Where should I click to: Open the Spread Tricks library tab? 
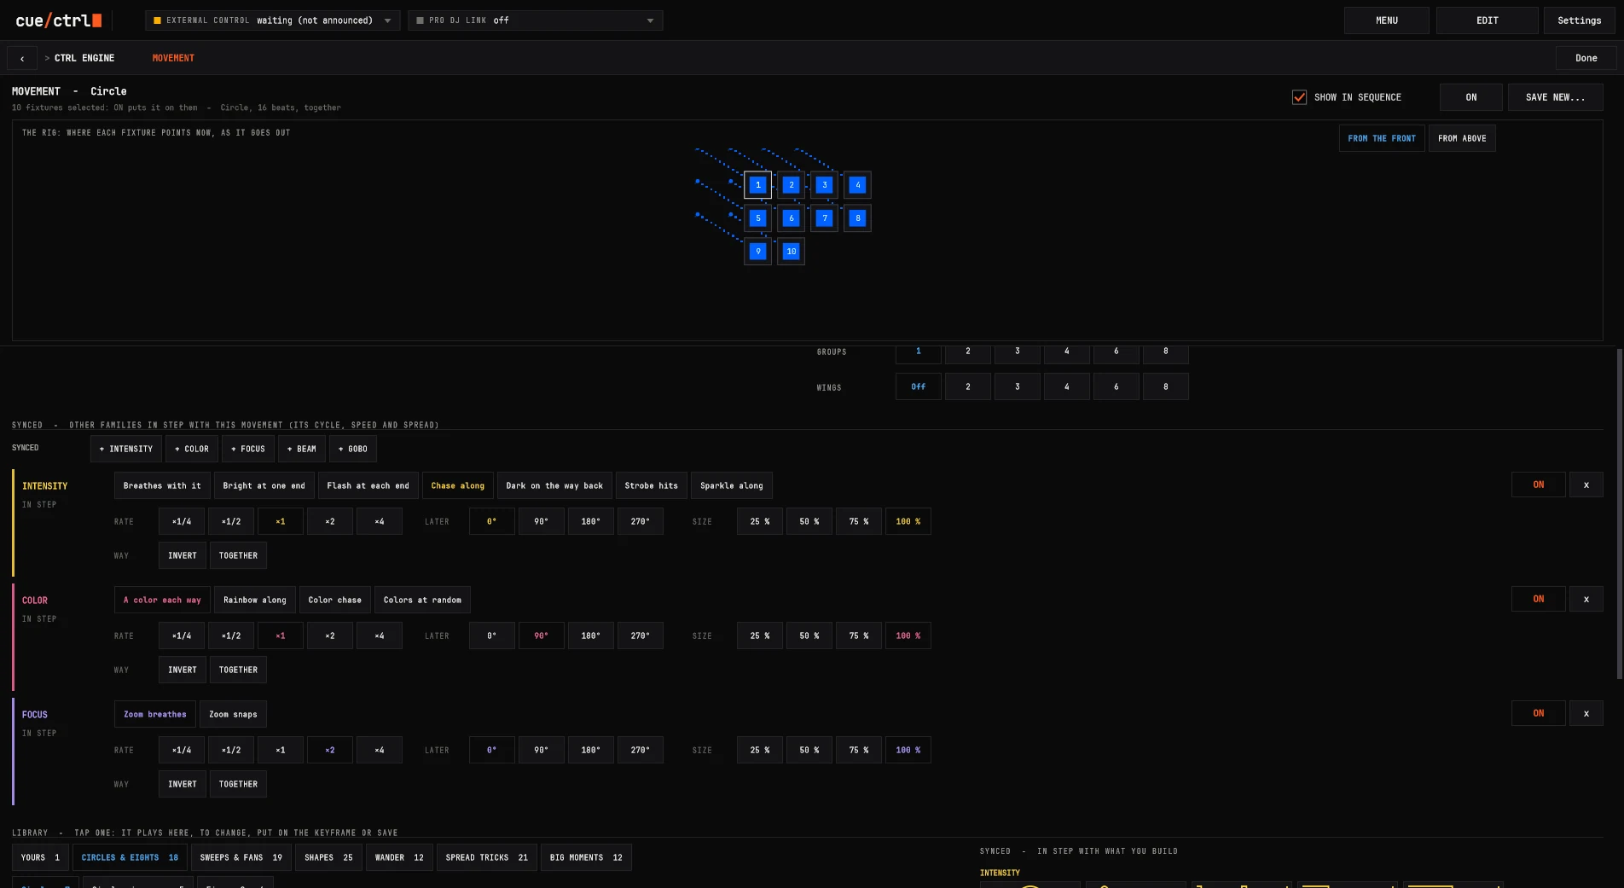point(486,857)
